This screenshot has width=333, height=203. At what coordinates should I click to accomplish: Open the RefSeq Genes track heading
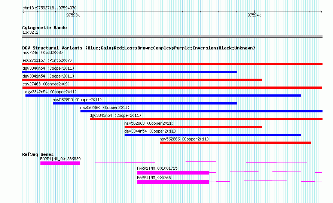(x=38, y=154)
